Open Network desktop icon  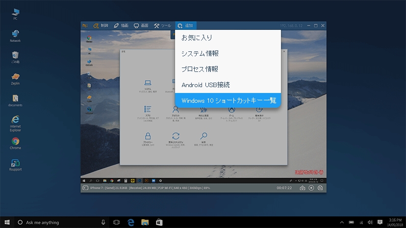coord(15,36)
